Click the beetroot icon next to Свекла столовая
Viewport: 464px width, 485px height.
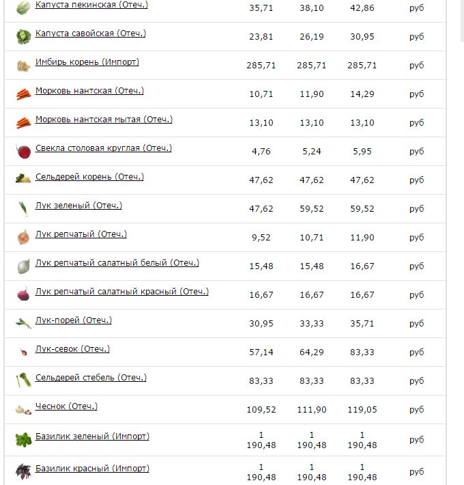(x=23, y=152)
